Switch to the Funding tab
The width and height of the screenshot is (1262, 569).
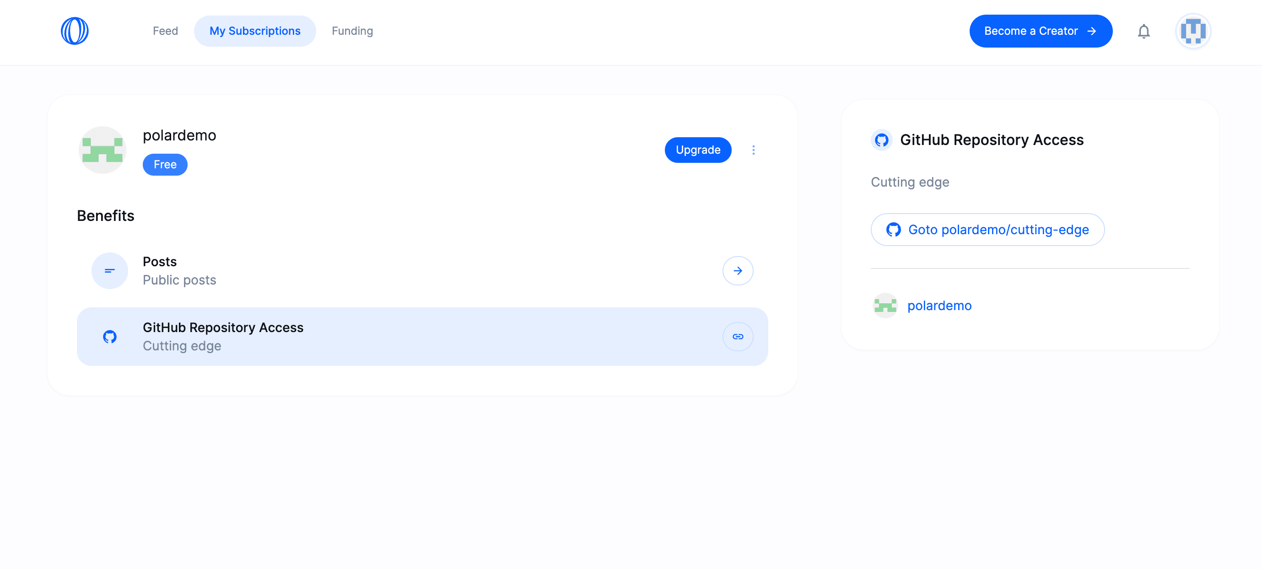pos(352,30)
